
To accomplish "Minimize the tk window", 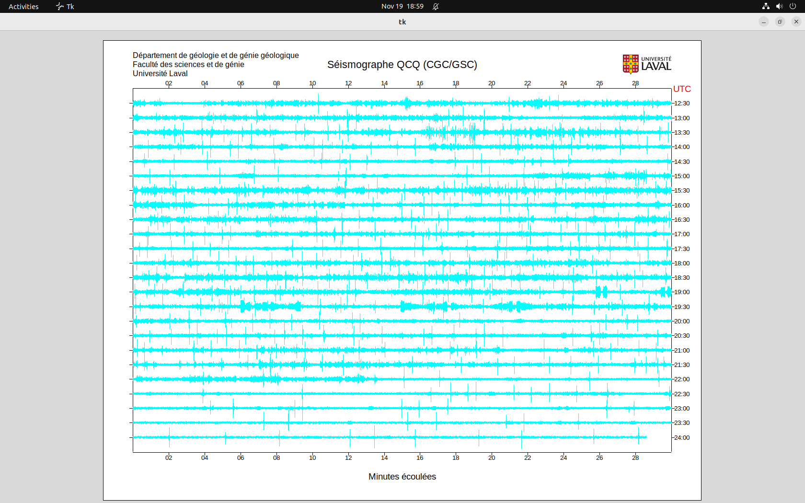I will point(764,22).
